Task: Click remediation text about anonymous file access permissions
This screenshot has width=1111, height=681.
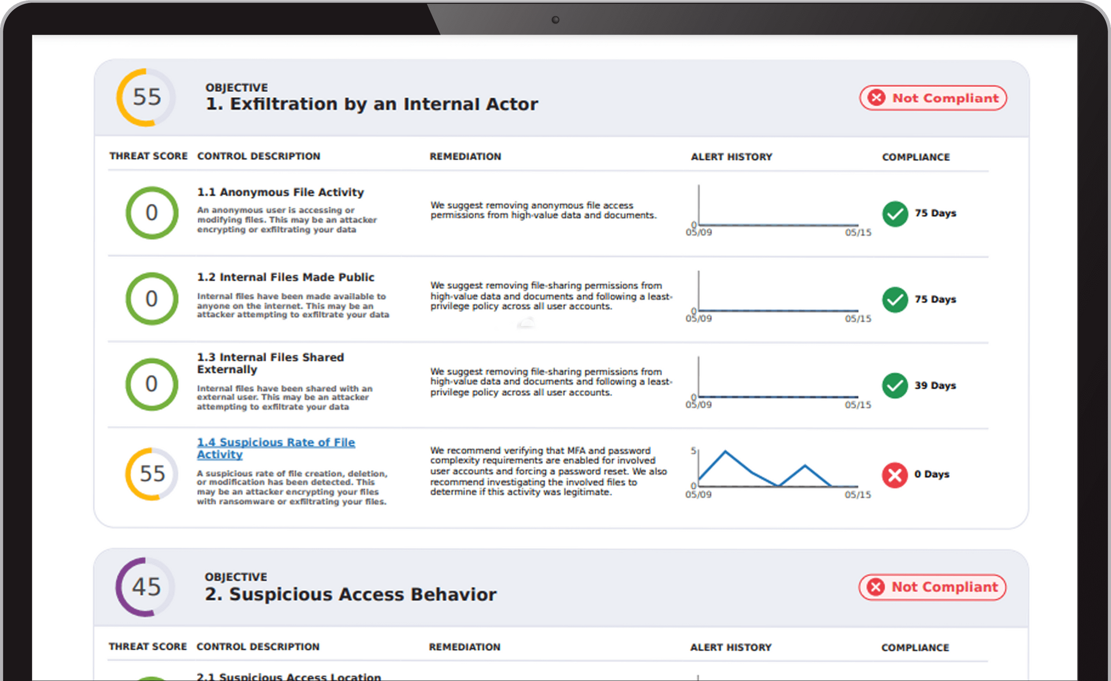Action: click(x=543, y=210)
